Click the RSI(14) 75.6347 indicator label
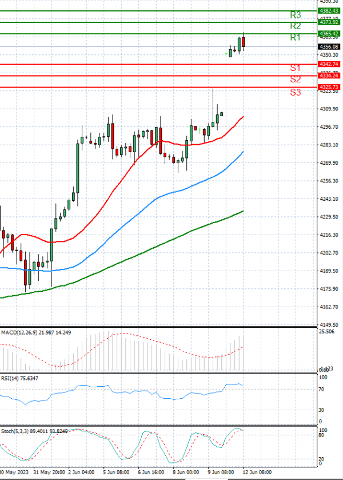The image size is (343, 480). (x=19, y=378)
